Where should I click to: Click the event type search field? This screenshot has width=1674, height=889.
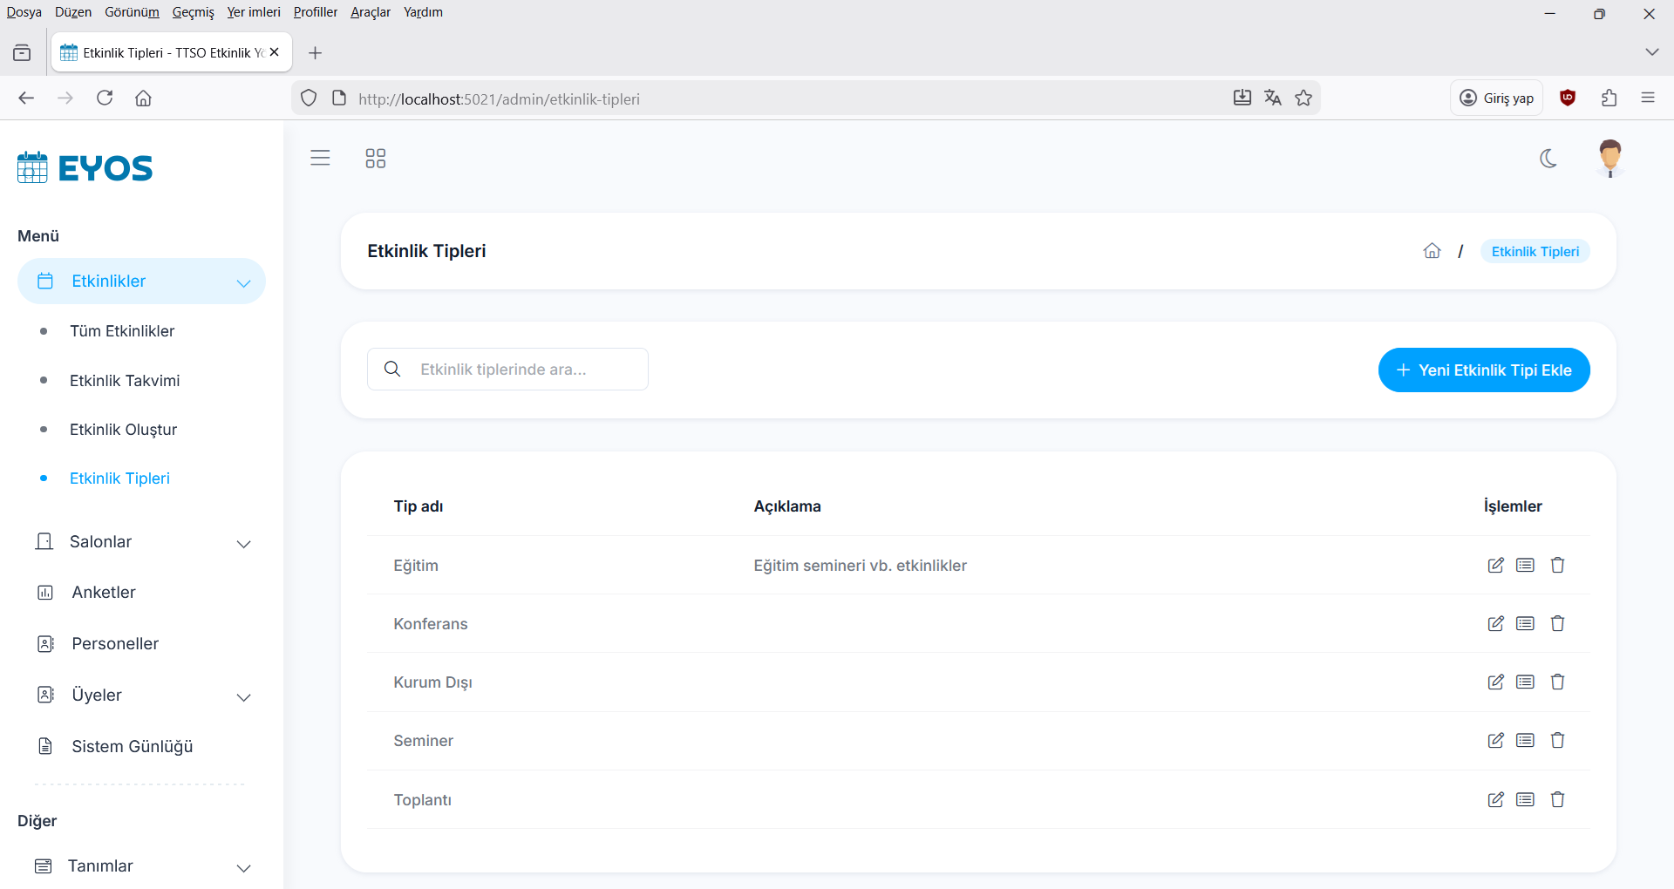click(x=523, y=370)
